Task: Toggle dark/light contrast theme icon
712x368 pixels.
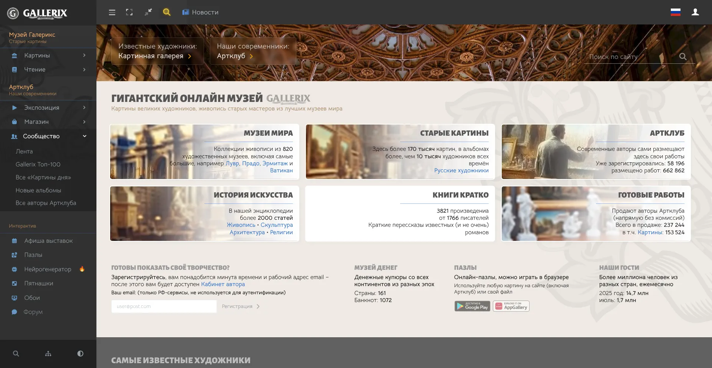Action: [80, 354]
